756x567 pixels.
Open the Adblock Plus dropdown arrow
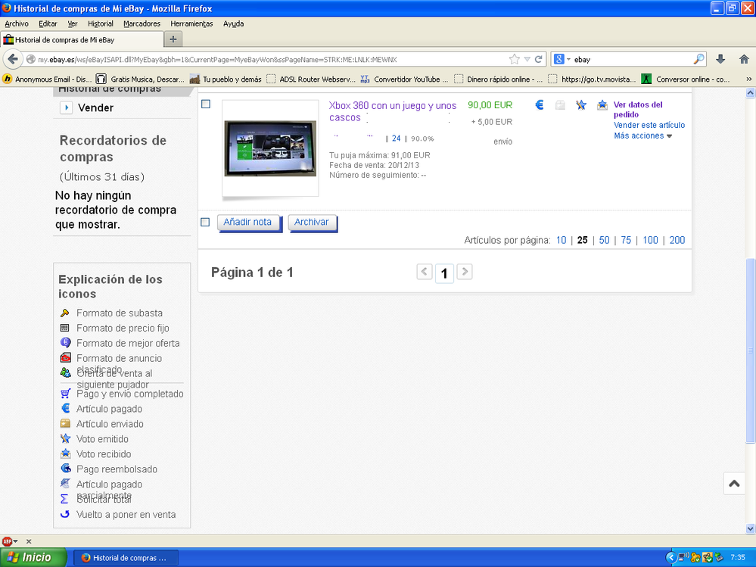coord(15,541)
